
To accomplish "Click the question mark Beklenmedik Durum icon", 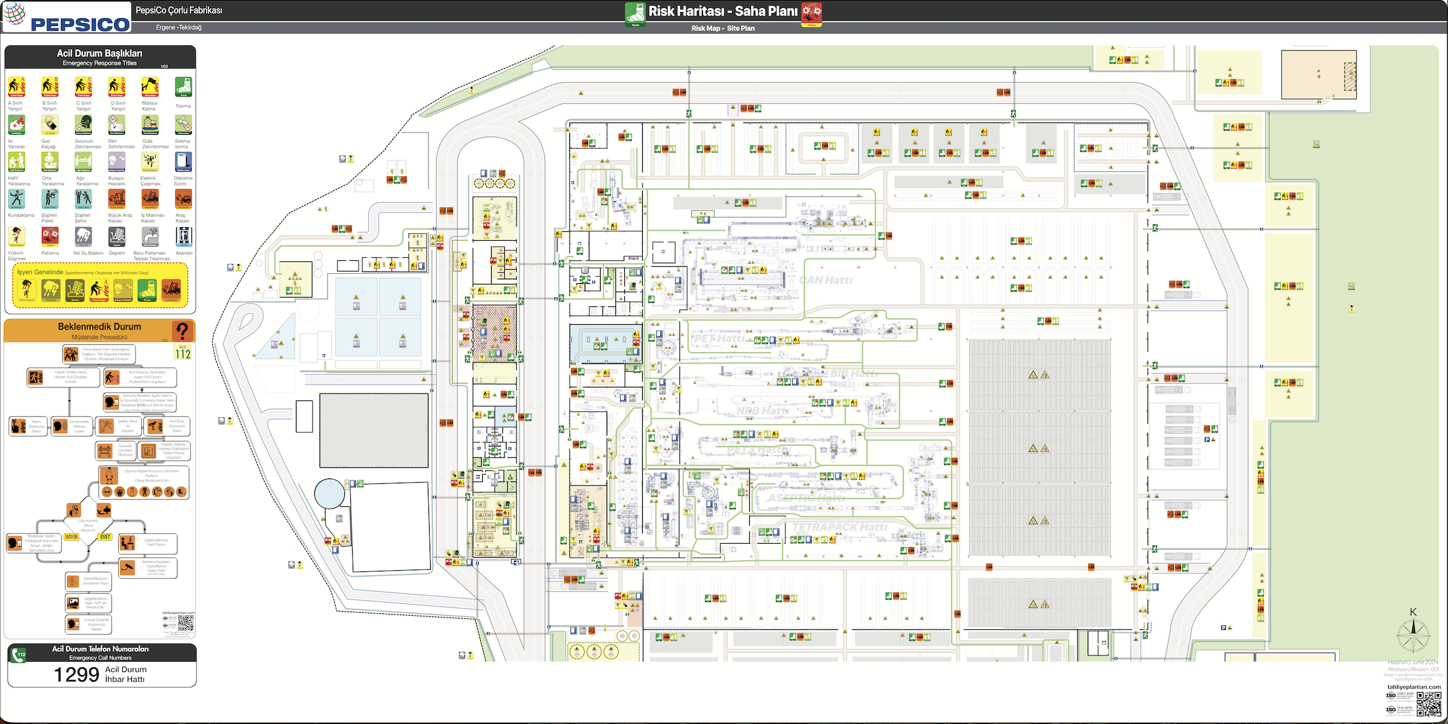I will click(182, 331).
